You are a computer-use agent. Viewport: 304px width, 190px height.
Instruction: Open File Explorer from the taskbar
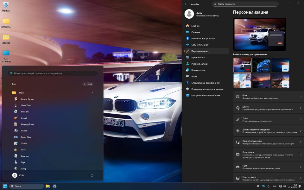tap(47, 186)
